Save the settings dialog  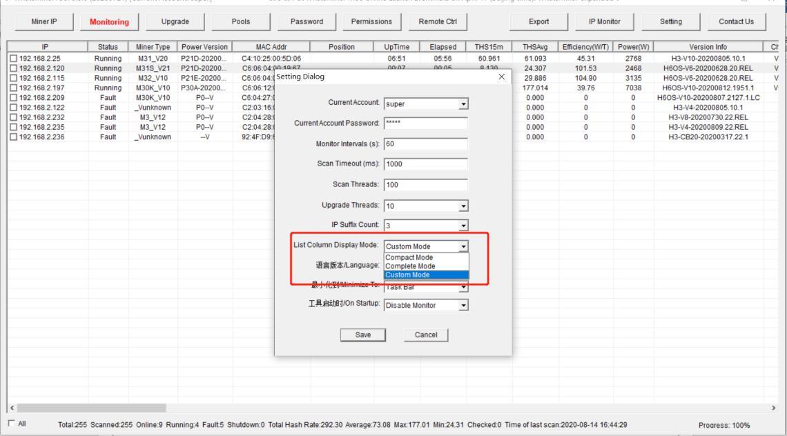pyautogui.click(x=364, y=335)
